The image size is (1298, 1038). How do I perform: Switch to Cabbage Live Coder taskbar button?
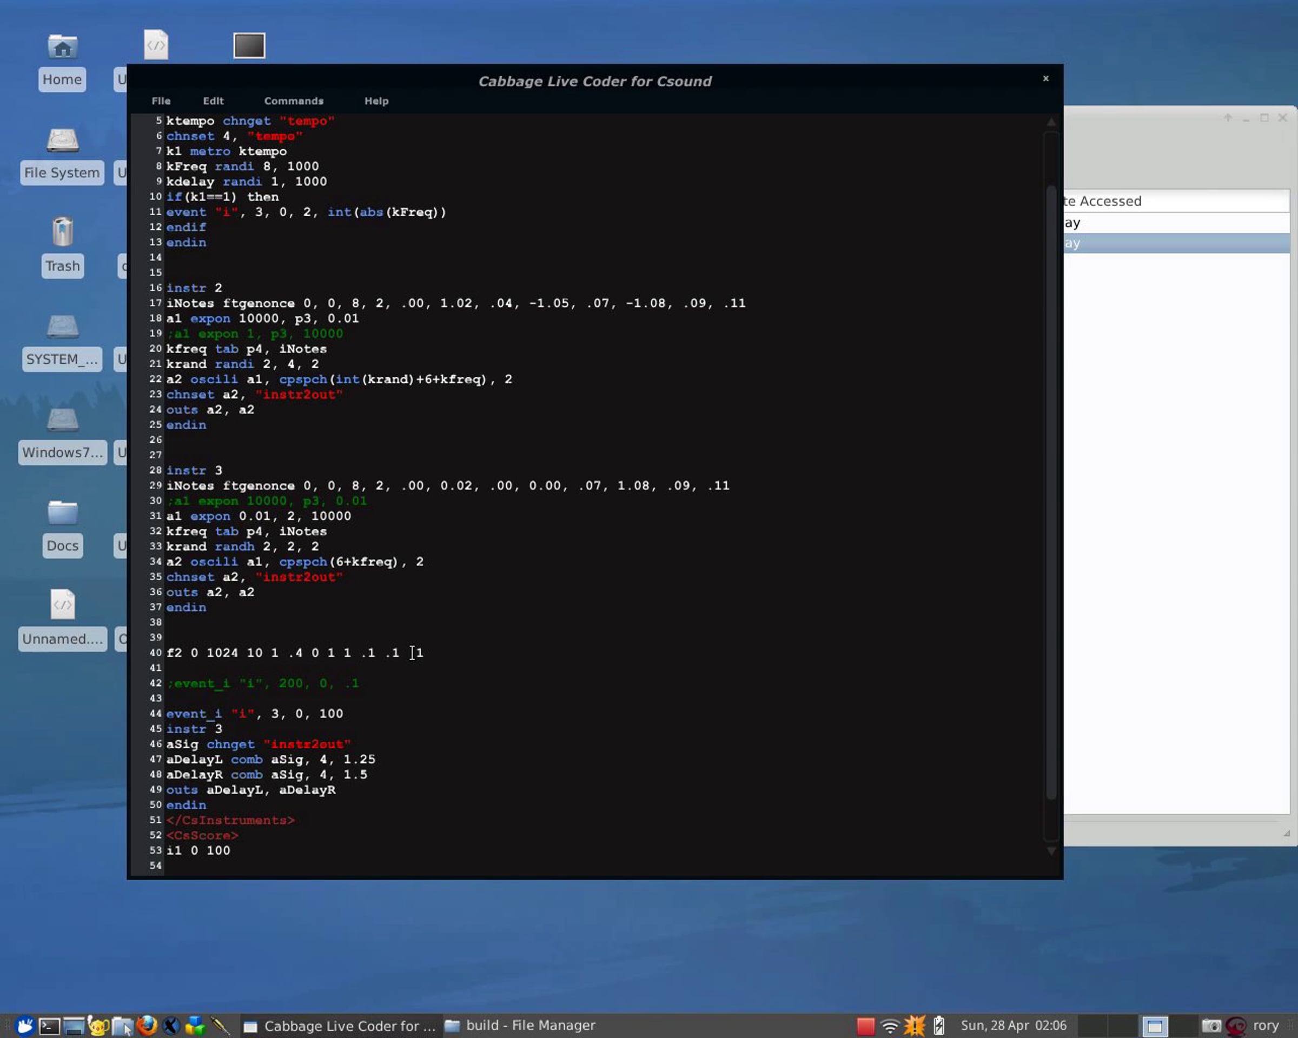coord(340,1026)
